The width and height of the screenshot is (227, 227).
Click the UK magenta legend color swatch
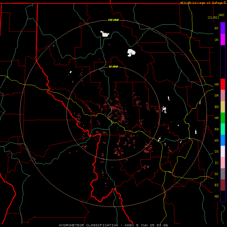[x=223, y=40]
